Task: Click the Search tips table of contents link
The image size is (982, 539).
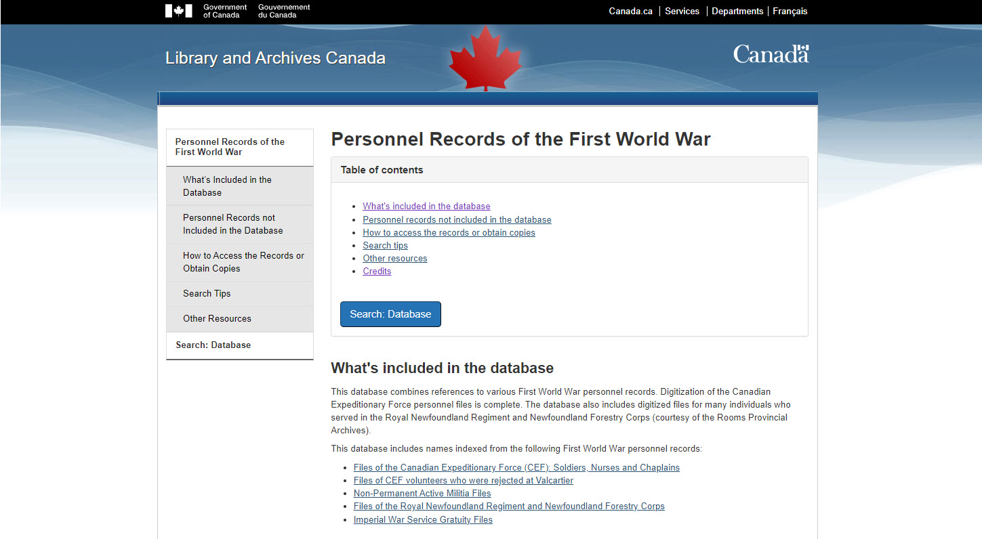Action: 385,246
